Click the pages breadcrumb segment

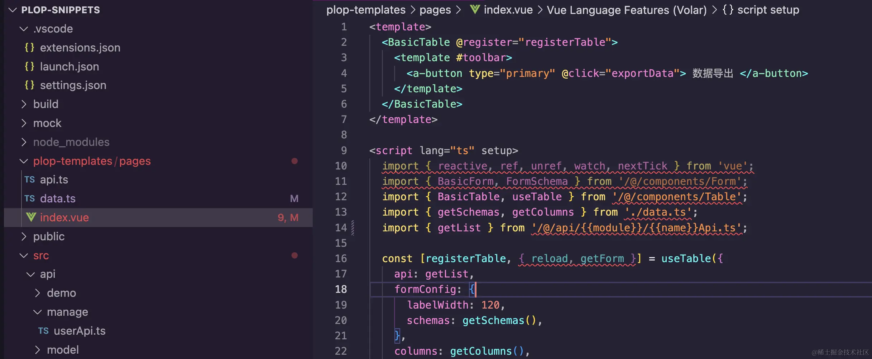pos(435,10)
